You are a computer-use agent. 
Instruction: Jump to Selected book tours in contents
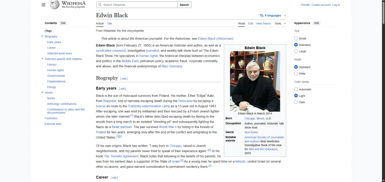(x=59, y=53)
